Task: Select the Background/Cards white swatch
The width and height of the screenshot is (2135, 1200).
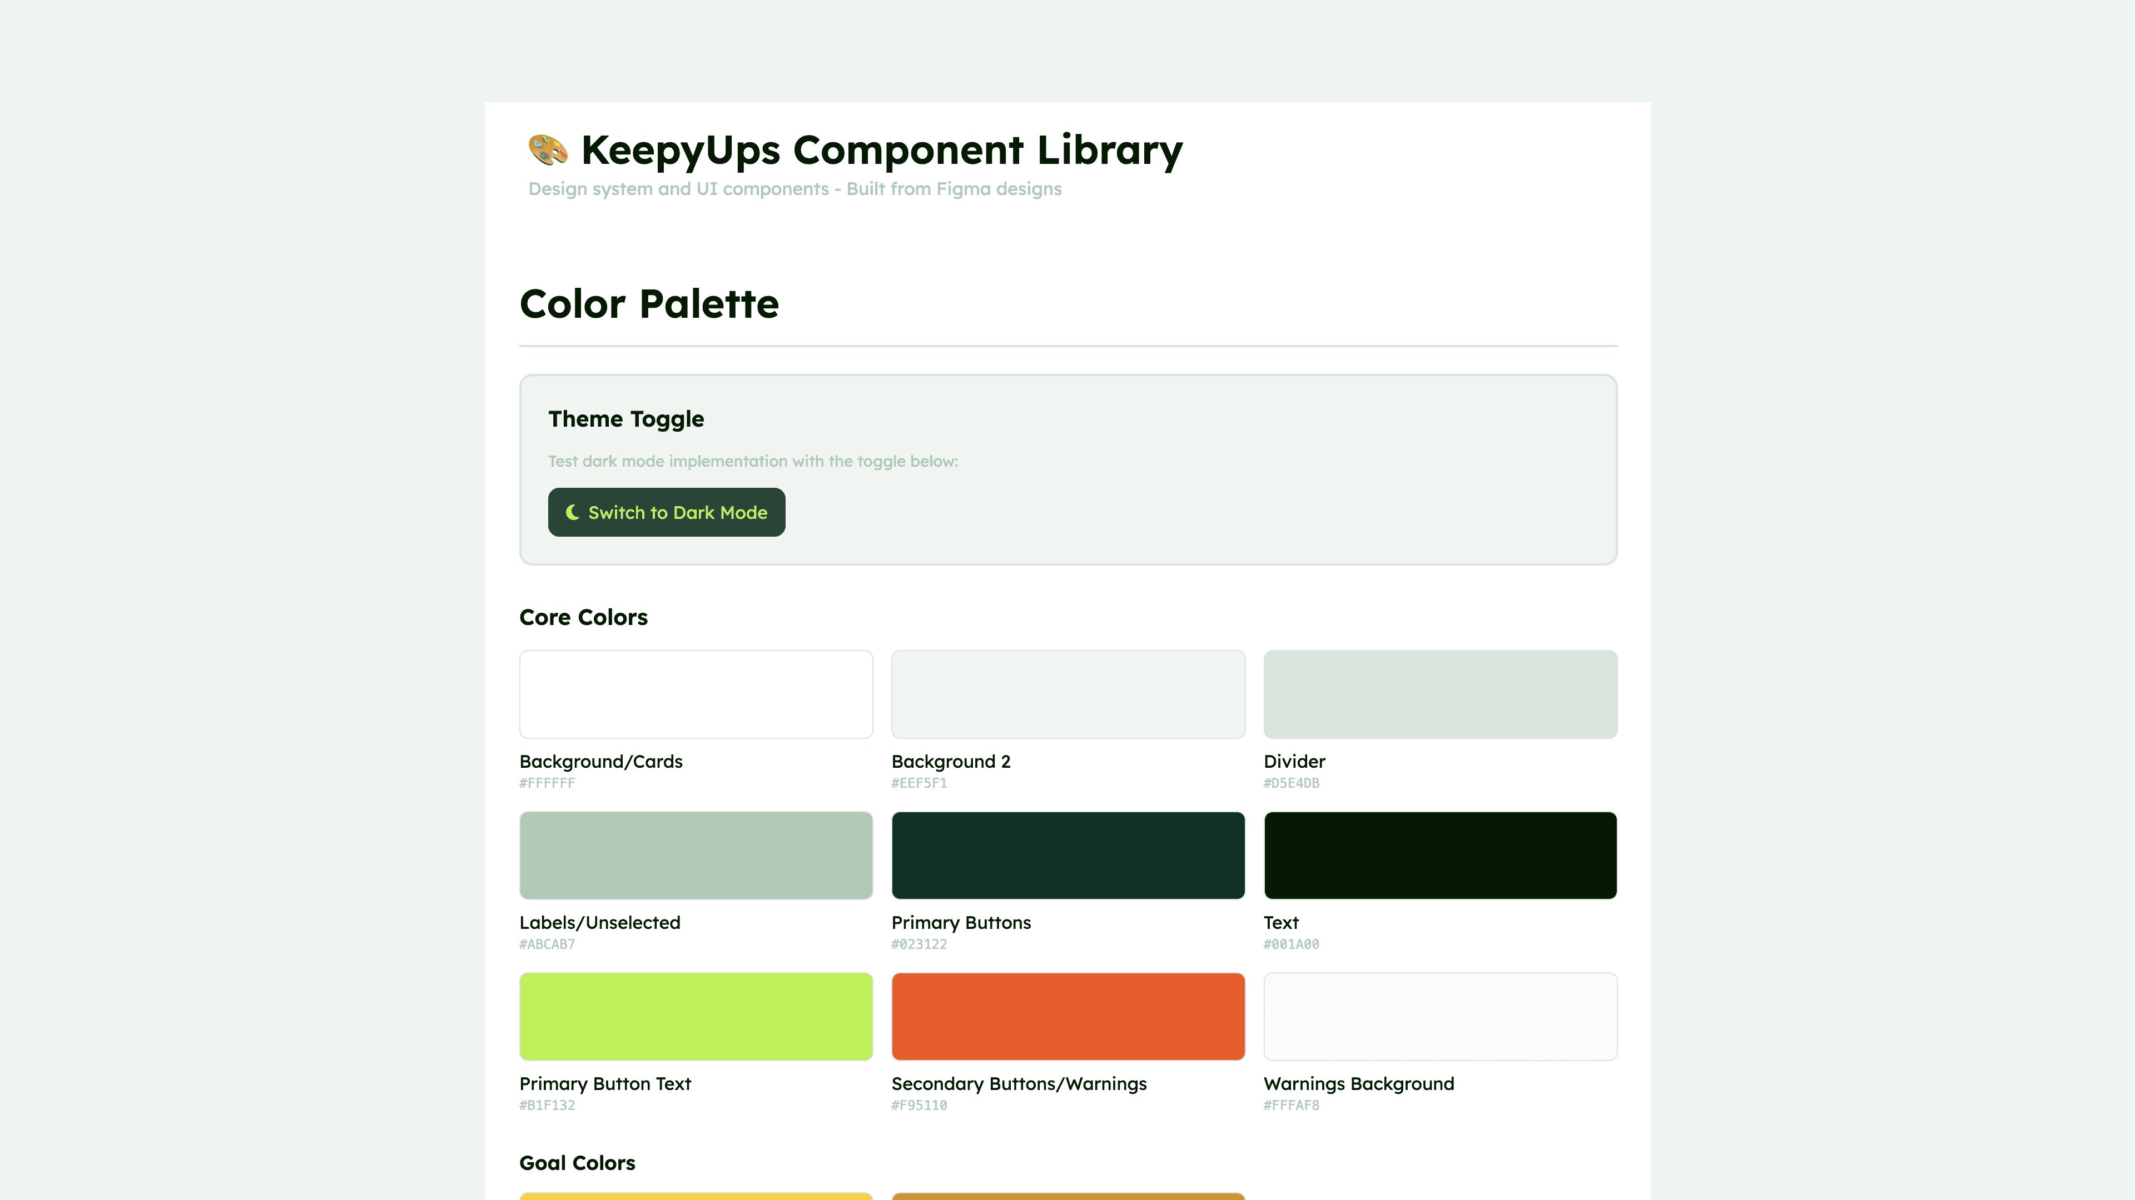Action: [696, 694]
